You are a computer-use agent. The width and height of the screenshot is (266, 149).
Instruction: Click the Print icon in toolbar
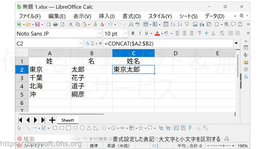coord(56,24)
